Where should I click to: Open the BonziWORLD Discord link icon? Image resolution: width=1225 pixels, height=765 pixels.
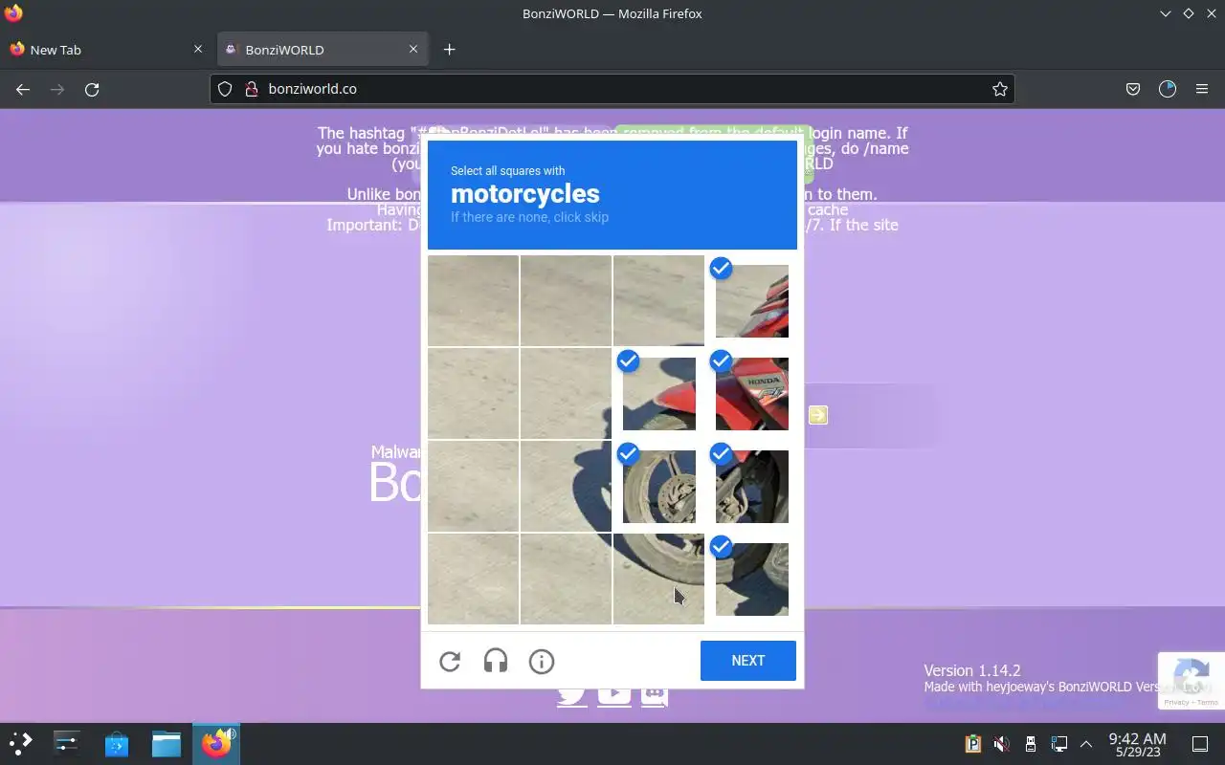tap(654, 696)
